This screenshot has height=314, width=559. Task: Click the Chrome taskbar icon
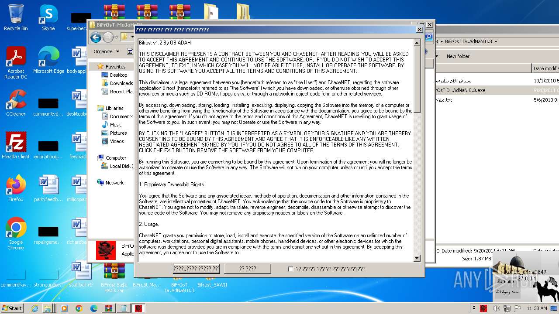(79, 308)
